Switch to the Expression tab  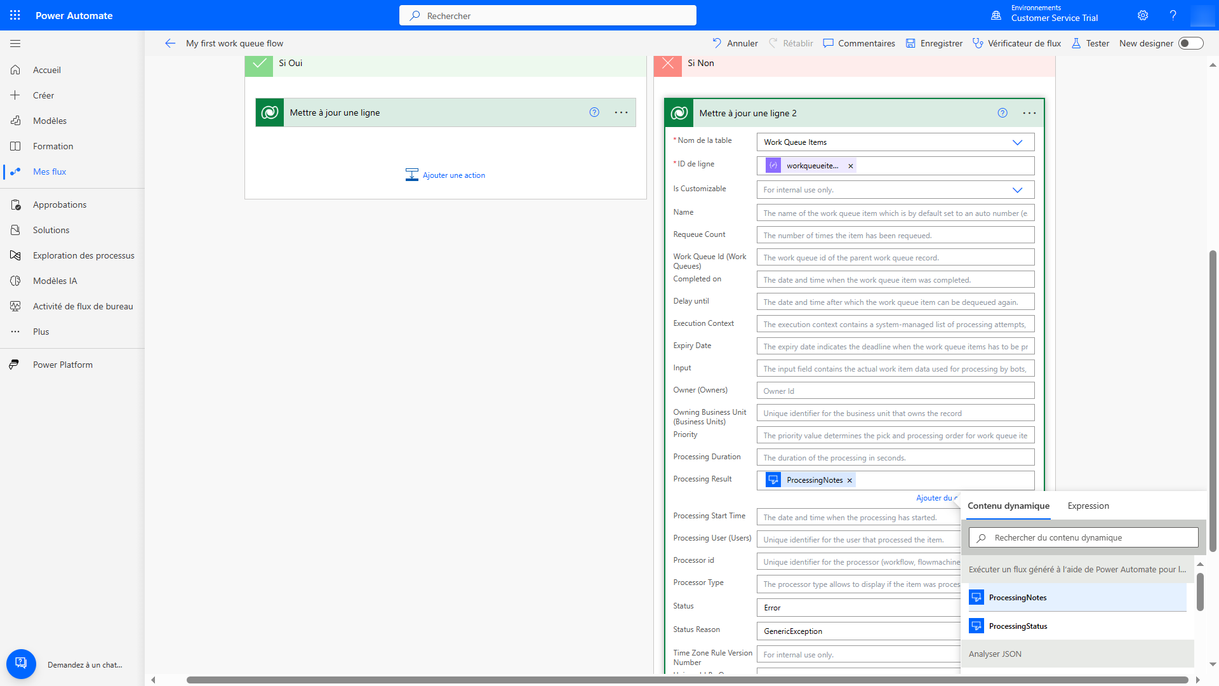pos(1088,506)
